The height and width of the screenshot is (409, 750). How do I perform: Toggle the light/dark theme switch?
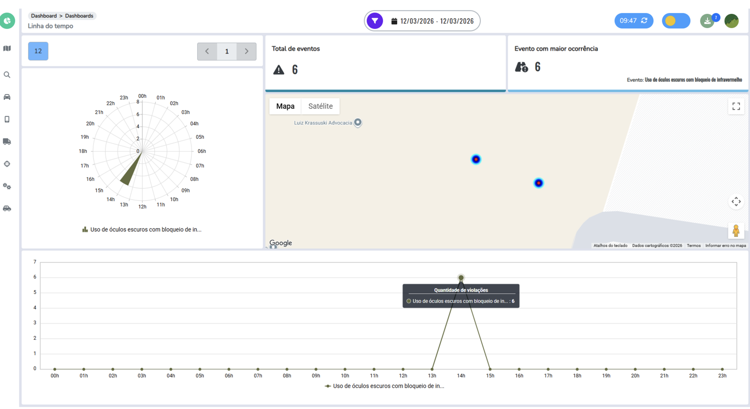(676, 21)
